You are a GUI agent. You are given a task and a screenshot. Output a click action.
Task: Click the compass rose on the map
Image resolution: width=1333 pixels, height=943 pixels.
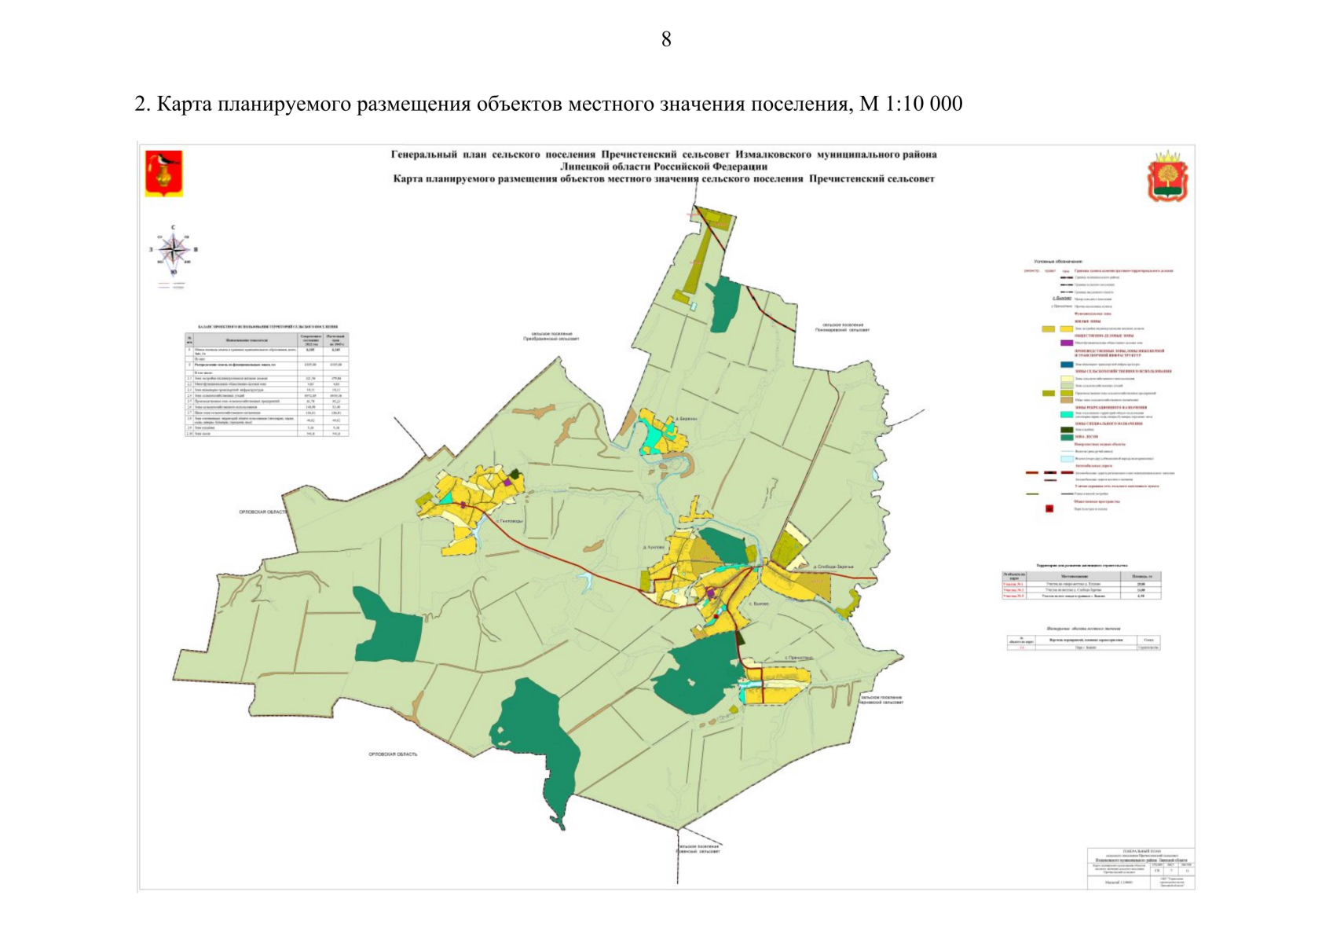pos(174,251)
